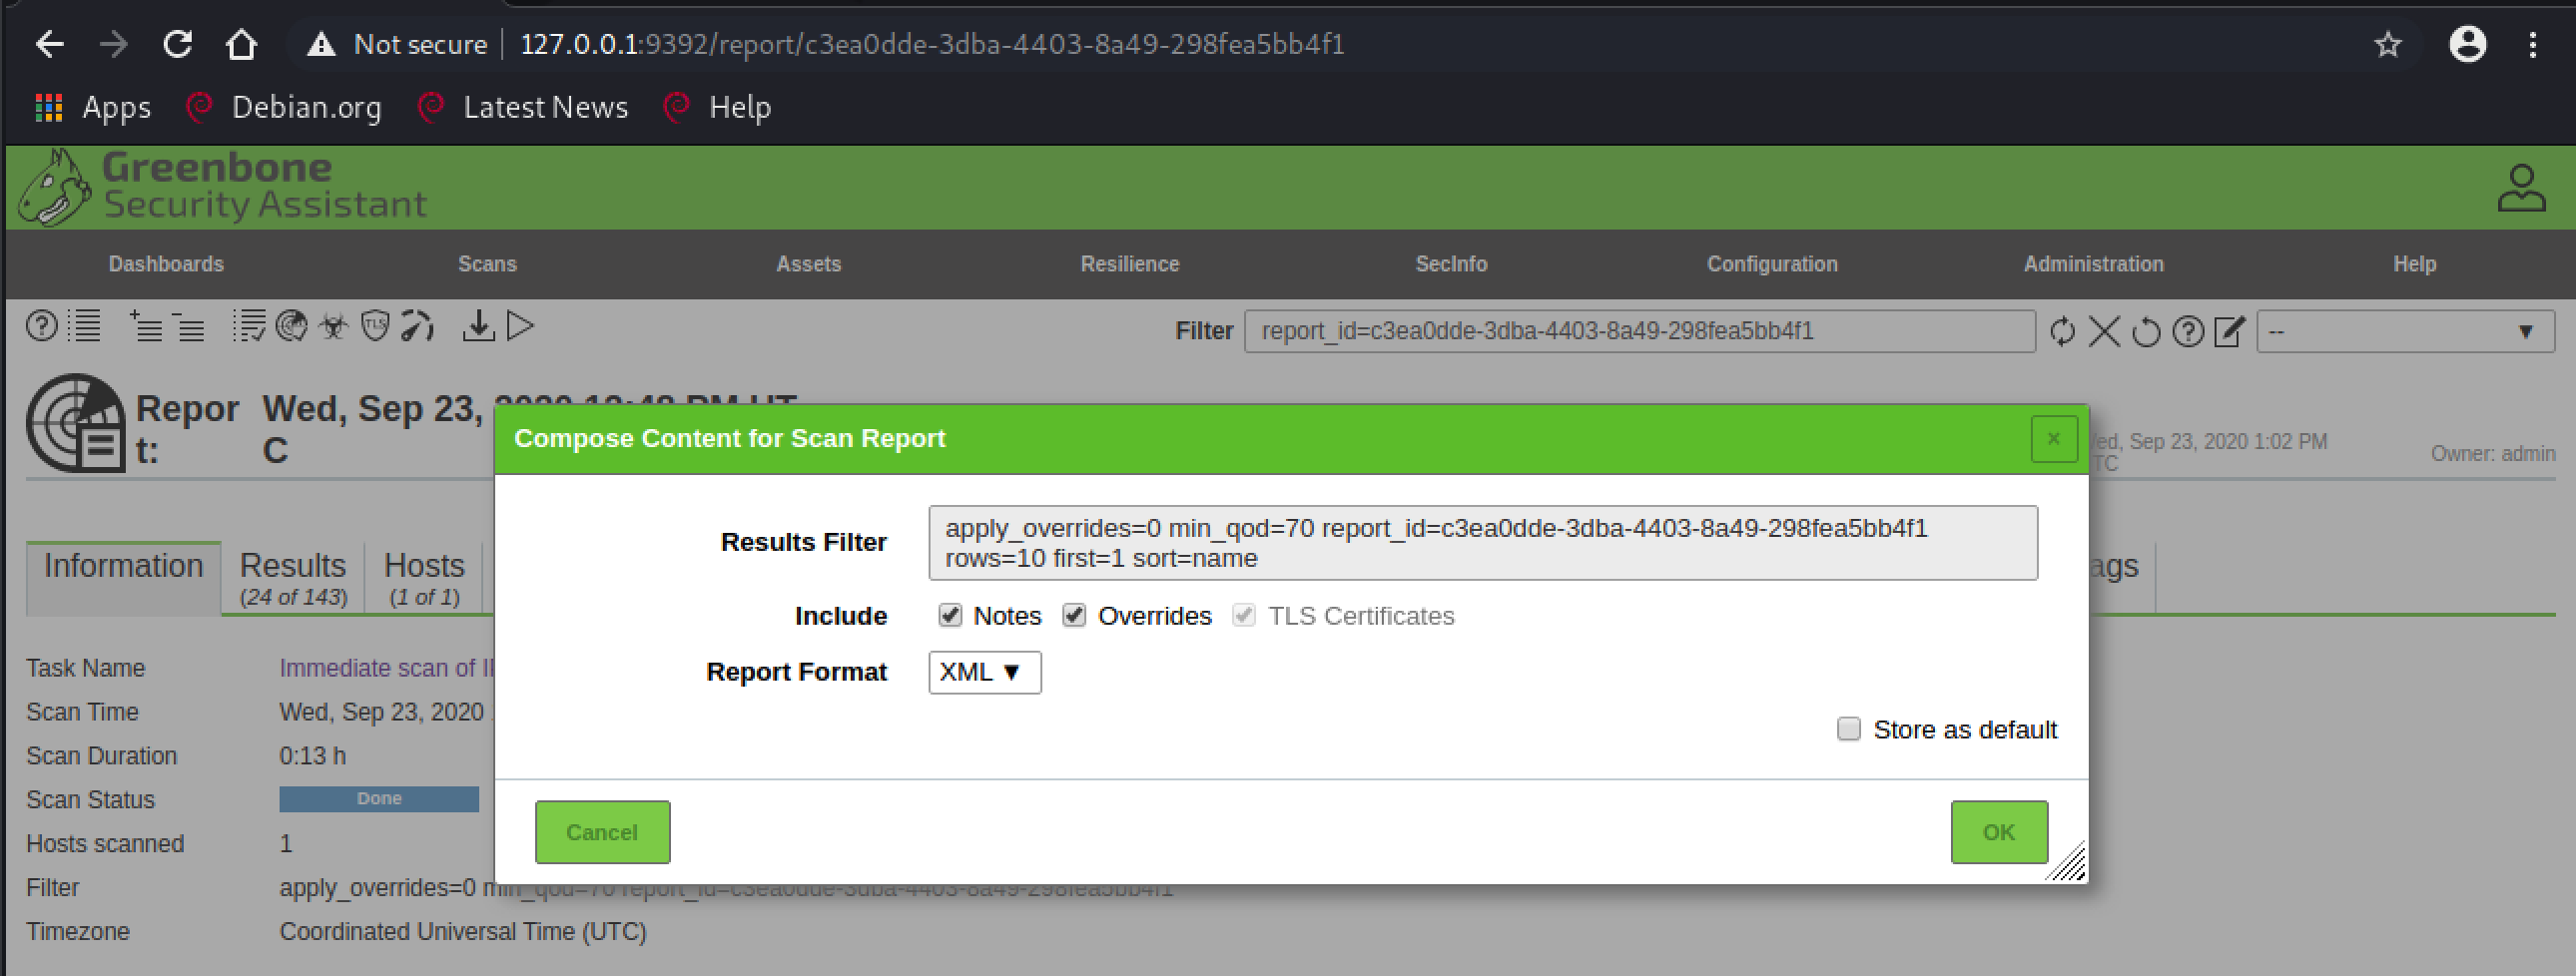Click the browser home icon

(241, 44)
